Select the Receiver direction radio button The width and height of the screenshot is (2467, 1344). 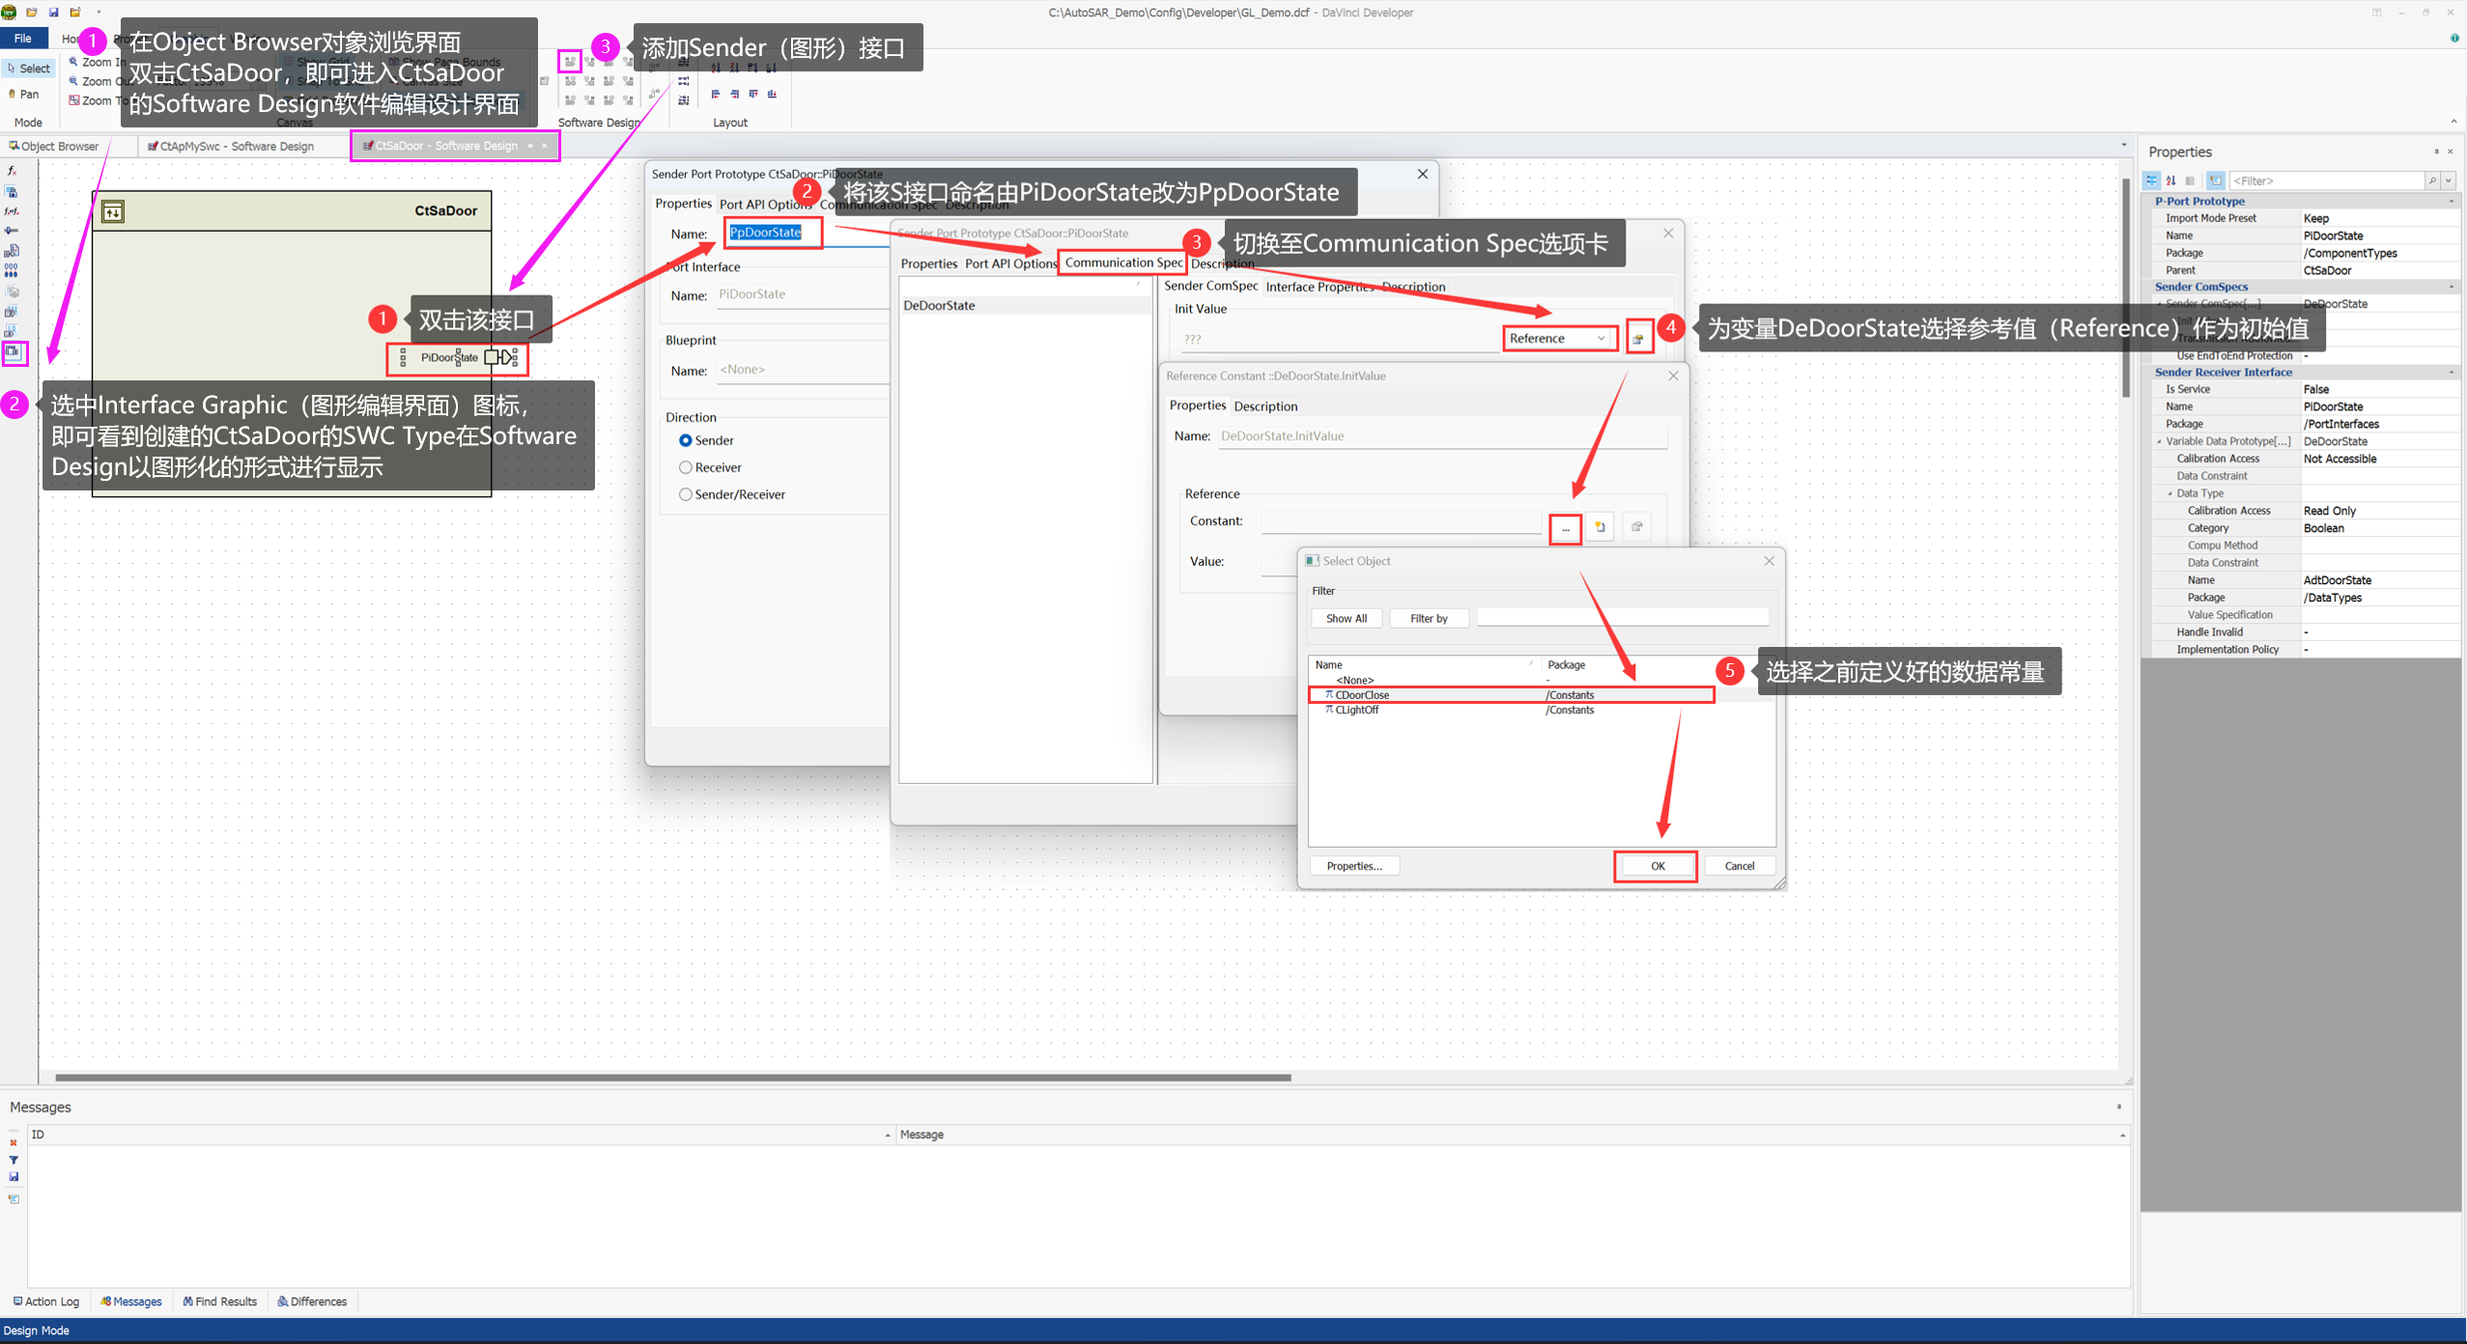click(x=685, y=467)
